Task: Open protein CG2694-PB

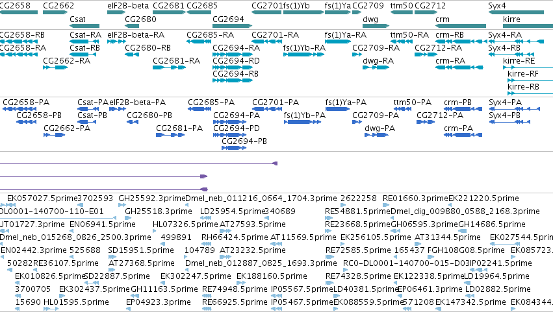Action: pos(234,148)
